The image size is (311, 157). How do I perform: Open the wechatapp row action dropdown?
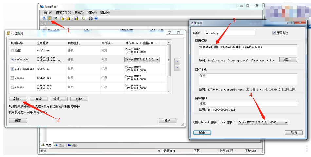coord(142,59)
